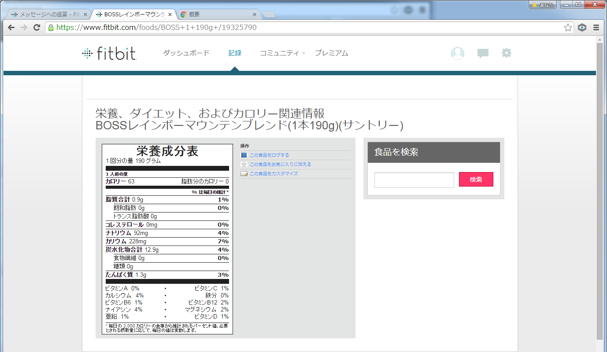
Task: Click この食品をお気に入りに加える link
Action: pos(281,164)
